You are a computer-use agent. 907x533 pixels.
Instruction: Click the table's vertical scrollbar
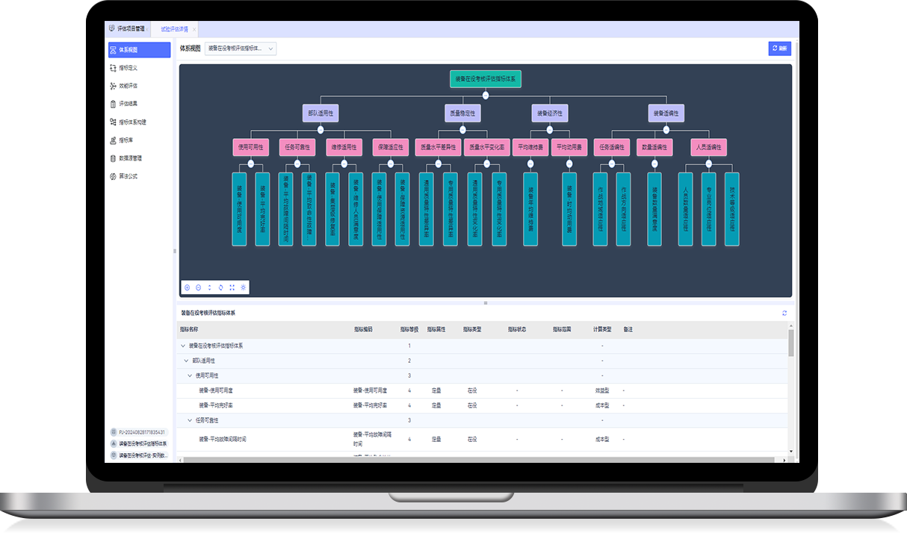click(791, 343)
